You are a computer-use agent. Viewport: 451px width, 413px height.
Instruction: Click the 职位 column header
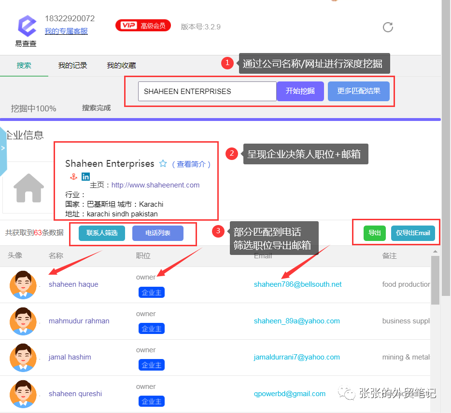click(143, 256)
